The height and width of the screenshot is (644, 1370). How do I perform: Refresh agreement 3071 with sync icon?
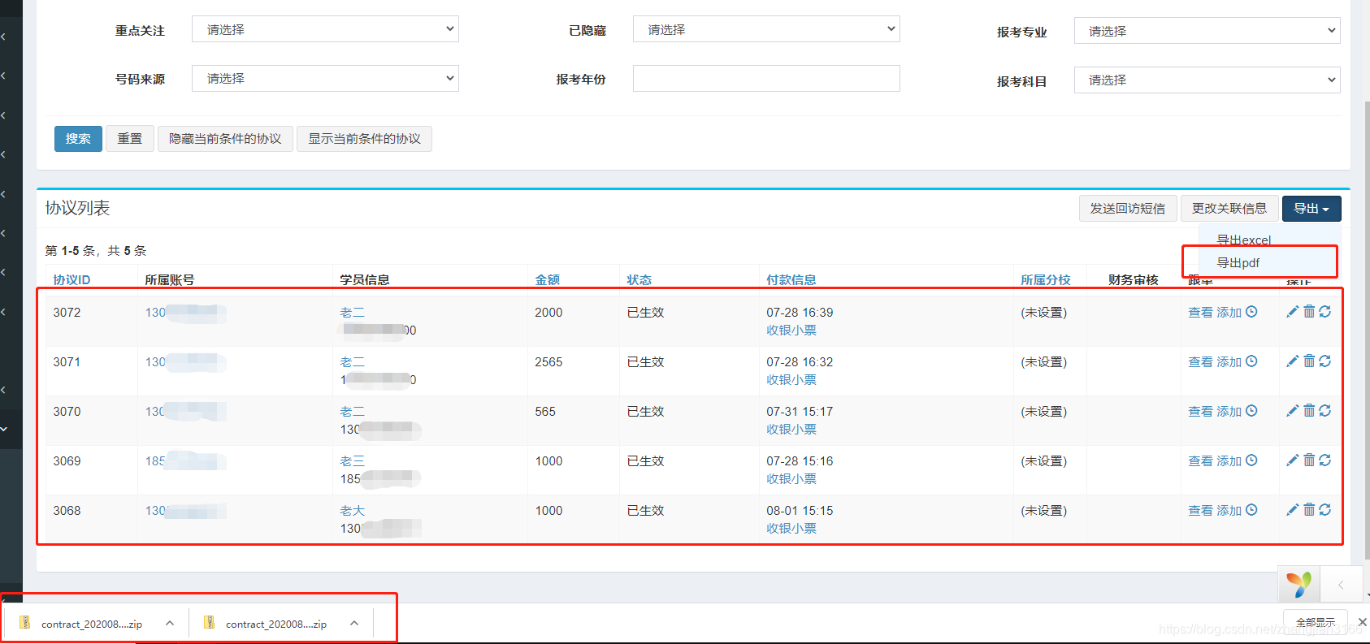pos(1324,361)
